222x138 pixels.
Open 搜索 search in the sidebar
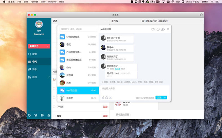(x=39, y=54)
